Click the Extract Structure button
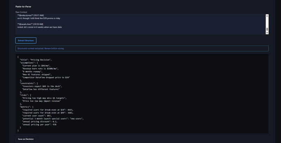This screenshot has width=281, height=143. [x=26, y=41]
